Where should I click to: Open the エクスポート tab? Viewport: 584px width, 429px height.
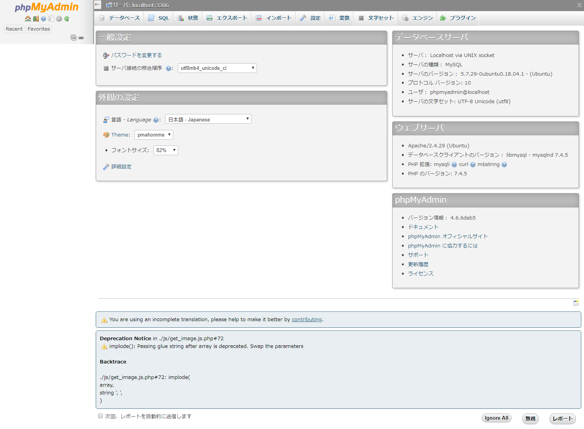(x=227, y=18)
